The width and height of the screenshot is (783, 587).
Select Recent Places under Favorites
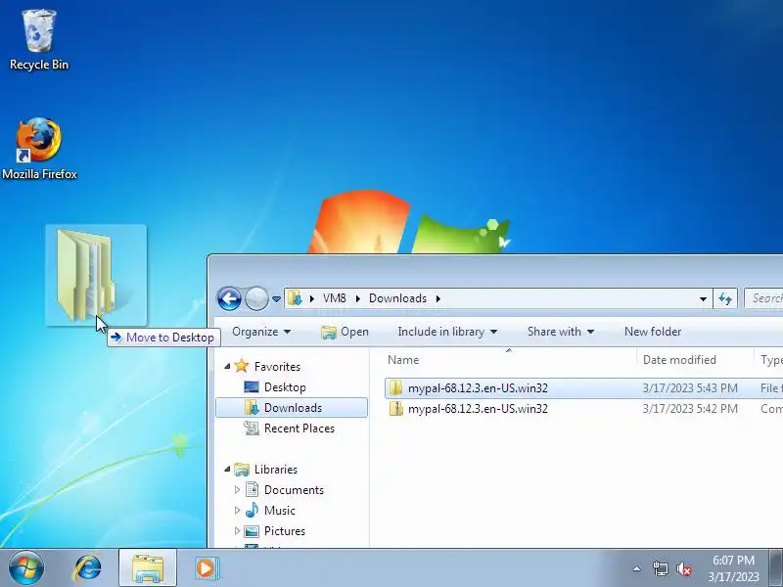pos(299,429)
